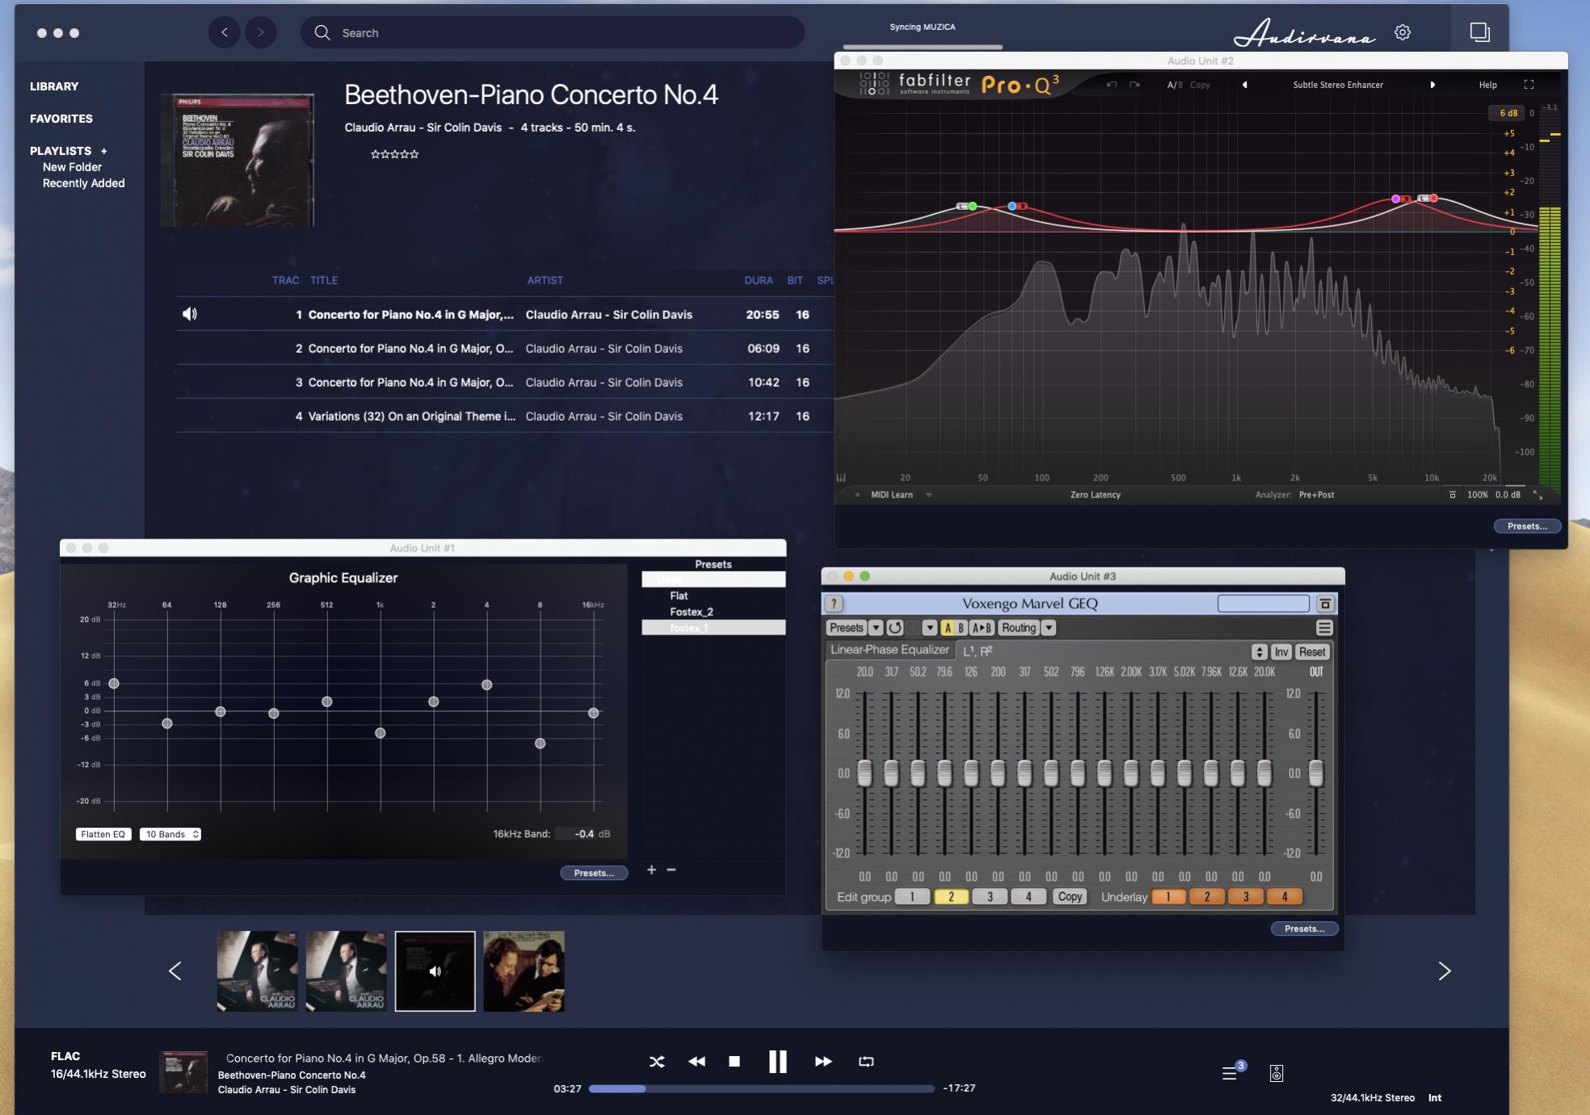Adjust the 32Hz band handle in Graphic Equalizer

click(x=114, y=684)
